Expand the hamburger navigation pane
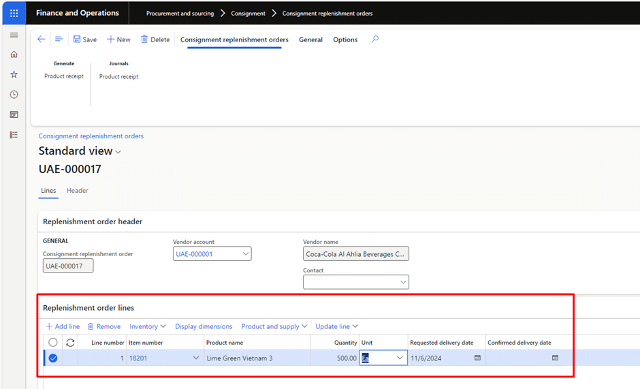 coord(14,35)
